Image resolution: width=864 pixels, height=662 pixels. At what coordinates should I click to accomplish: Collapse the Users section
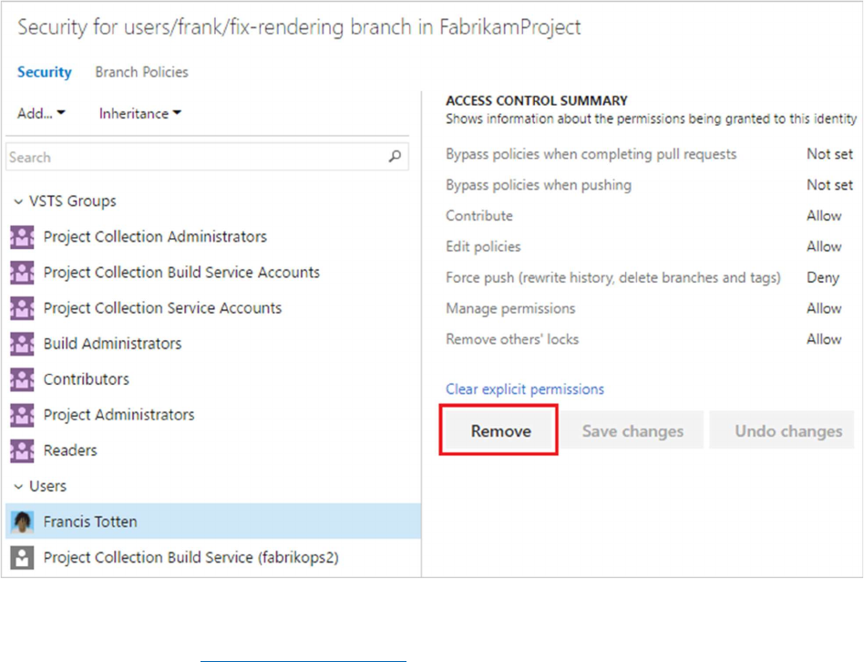coord(18,486)
